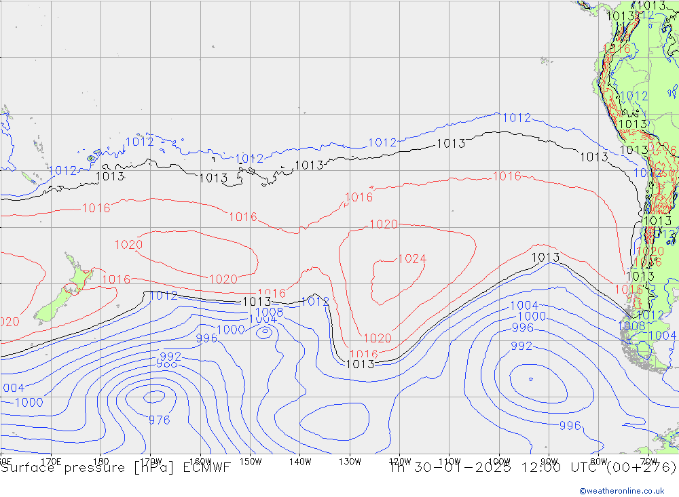Viewport: 679px width, 497px height.
Task: Select the Surface pressure ECMWF title text
Action: (116, 467)
